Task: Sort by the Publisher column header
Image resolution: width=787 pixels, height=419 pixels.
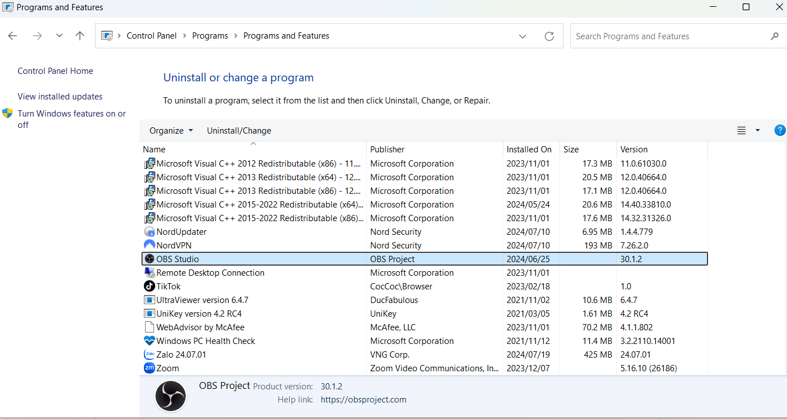Action: tap(435, 150)
